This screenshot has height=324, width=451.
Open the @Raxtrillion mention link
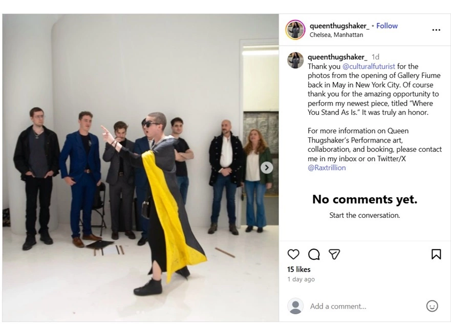pos(327,168)
